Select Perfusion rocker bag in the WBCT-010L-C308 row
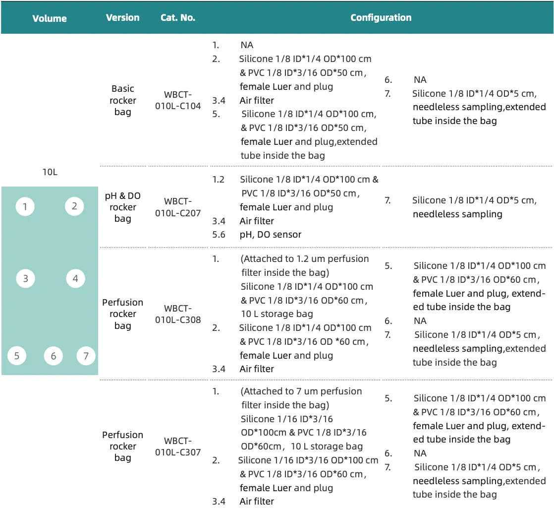The width and height of the screenshot is (554, 512). (122, 314)
